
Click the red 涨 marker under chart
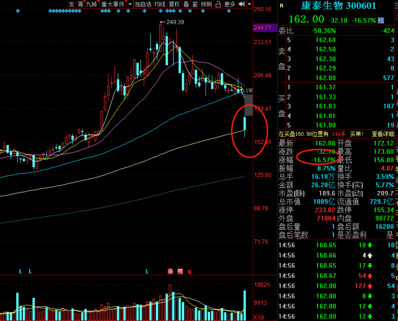pos(171,271)
